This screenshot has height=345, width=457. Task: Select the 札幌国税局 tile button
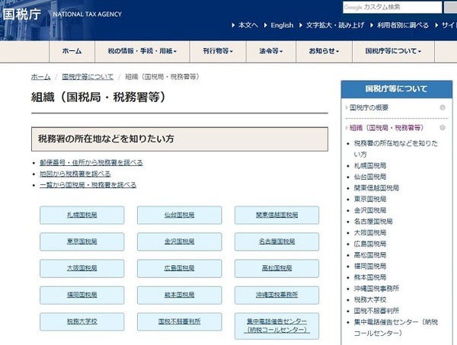(82, 215)
